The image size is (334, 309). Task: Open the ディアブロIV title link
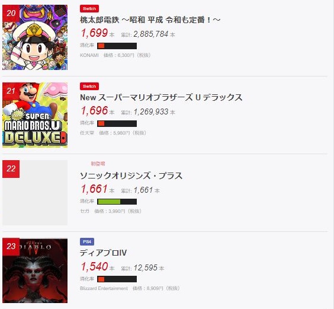point(103,253)
